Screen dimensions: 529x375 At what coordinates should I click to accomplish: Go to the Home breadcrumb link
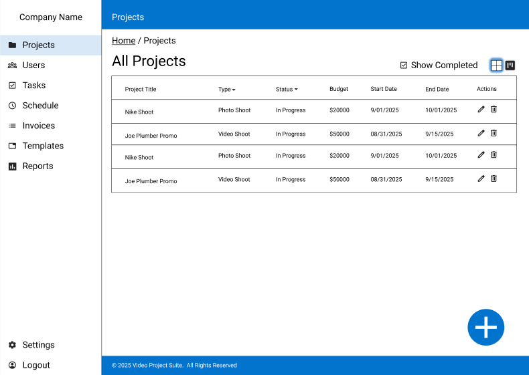pos(123,41)
